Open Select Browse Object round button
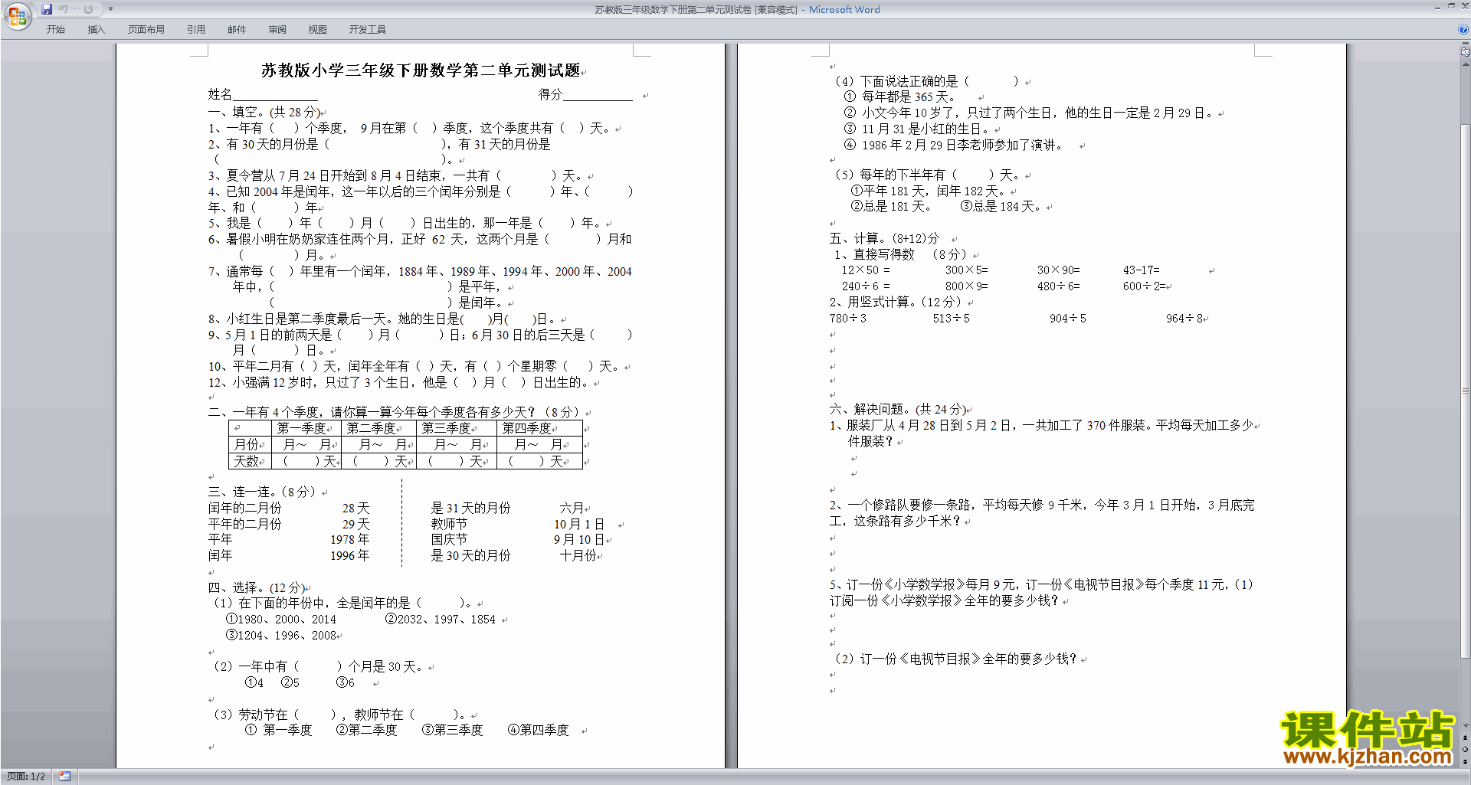The height and width of the screenshot is (785, 1471). 1465,750
